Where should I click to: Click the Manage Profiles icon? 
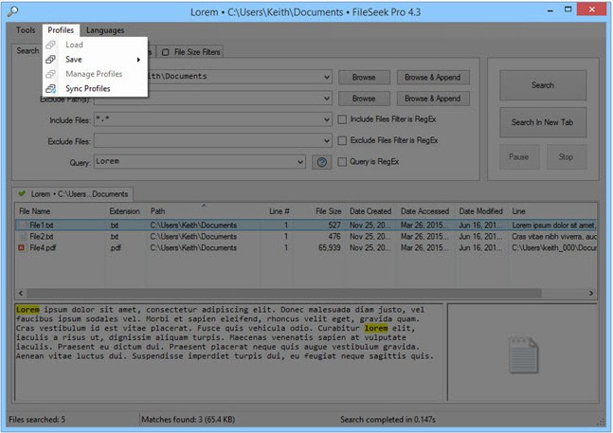(x=50, y=74)
